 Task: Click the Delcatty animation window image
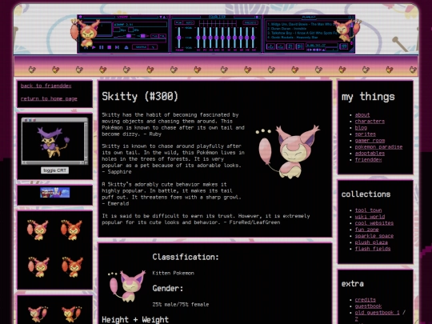pos(54,141)
